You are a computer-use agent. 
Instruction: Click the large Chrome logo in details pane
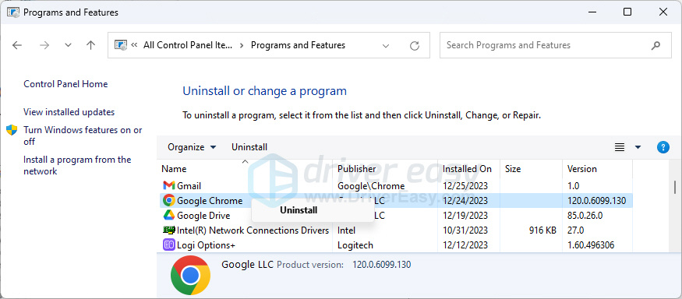pyautogui.click(x=190, y=275)
